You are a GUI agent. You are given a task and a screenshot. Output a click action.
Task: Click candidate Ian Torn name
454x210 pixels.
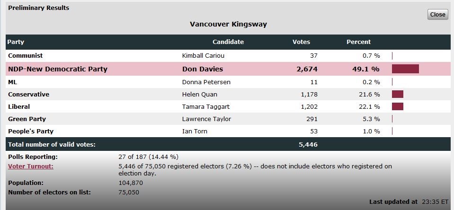point(195,131)
